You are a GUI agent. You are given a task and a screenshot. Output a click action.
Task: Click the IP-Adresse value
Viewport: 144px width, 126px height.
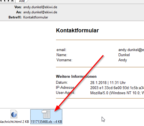click(117, 88)
